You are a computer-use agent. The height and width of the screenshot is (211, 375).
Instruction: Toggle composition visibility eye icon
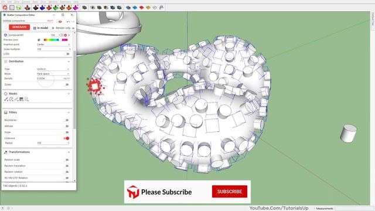pos(60,22)
